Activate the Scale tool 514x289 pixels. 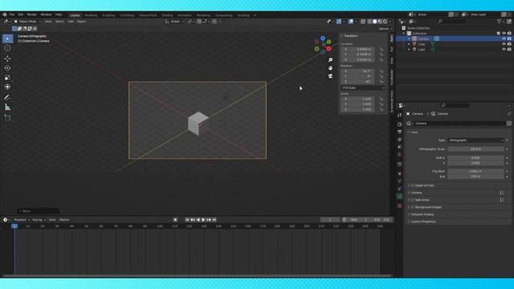(x=7, y=78)
